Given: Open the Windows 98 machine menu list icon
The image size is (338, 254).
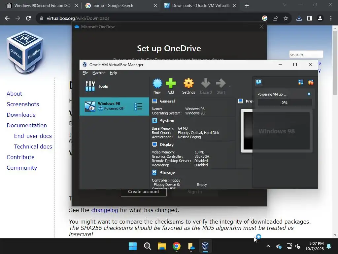Looking at the screenshot, I should click(138, 106).
